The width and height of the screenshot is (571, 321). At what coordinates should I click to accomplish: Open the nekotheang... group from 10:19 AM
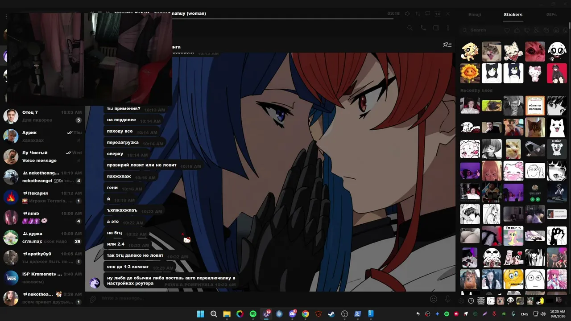42,177
